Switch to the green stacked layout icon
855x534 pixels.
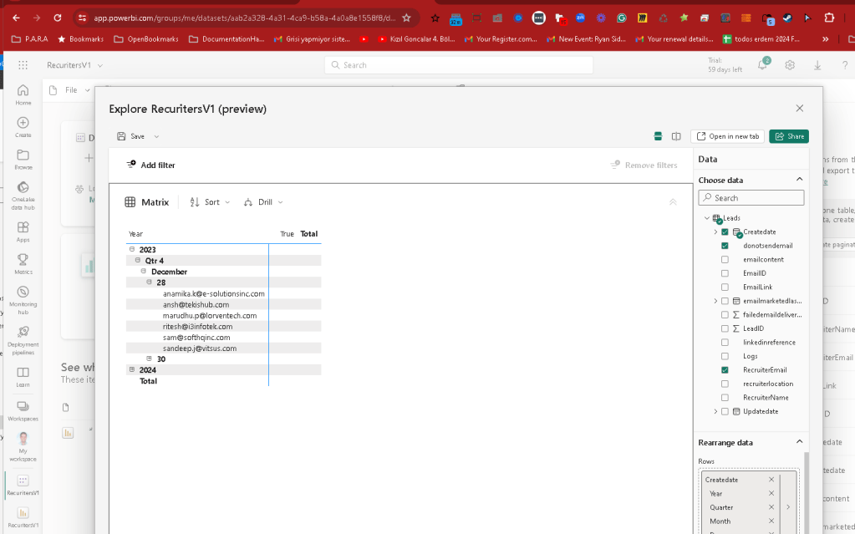click(658, 136)
